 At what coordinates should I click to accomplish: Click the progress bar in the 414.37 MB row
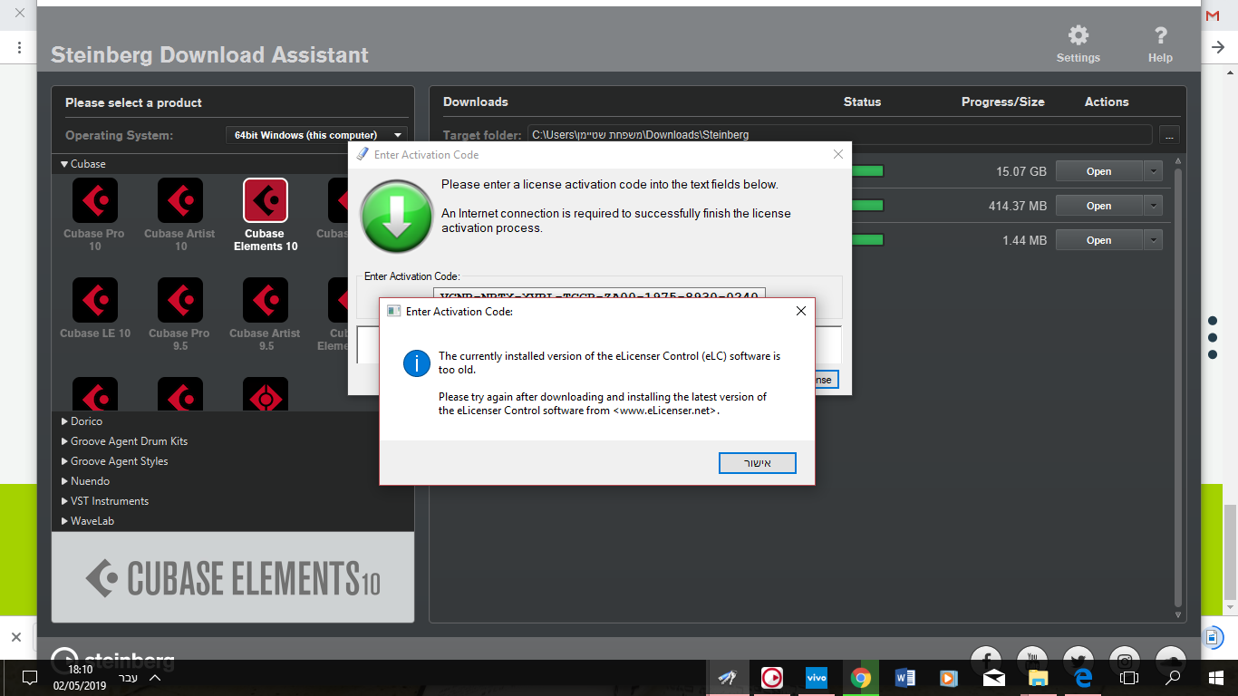pyautogui.click(x=867, y=206)
